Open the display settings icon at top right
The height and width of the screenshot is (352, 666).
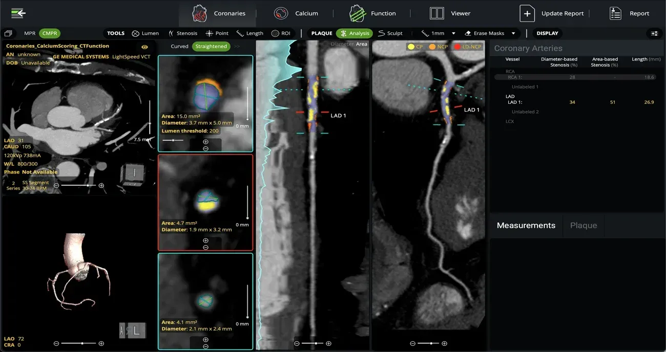[654, 33]
